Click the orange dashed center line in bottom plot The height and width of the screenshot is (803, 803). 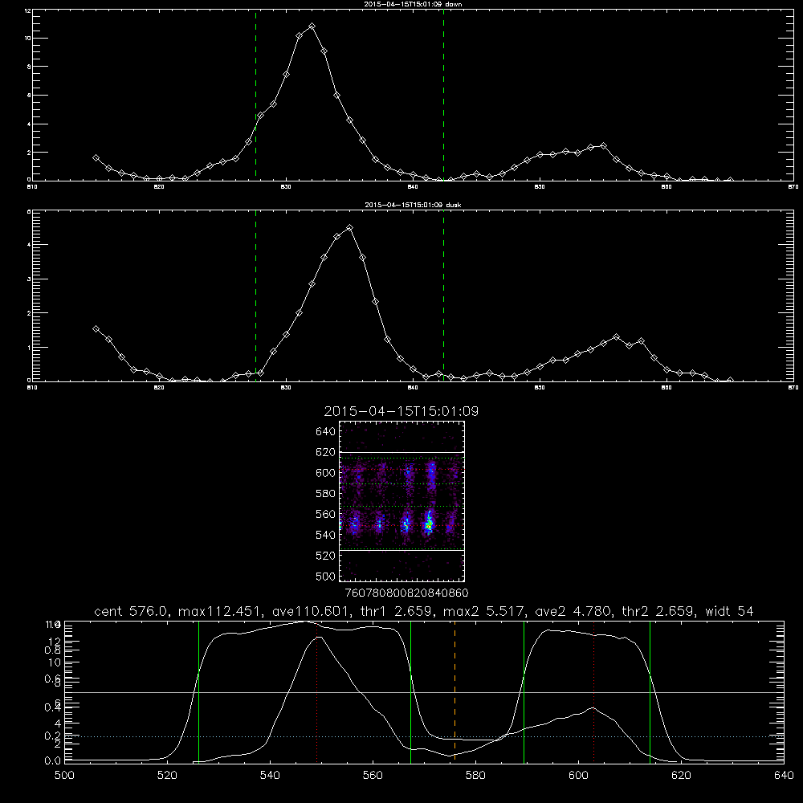coord(454,691)
